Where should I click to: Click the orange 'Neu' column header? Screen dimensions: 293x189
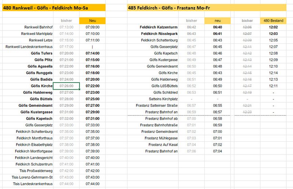click(x=93, y=21)
